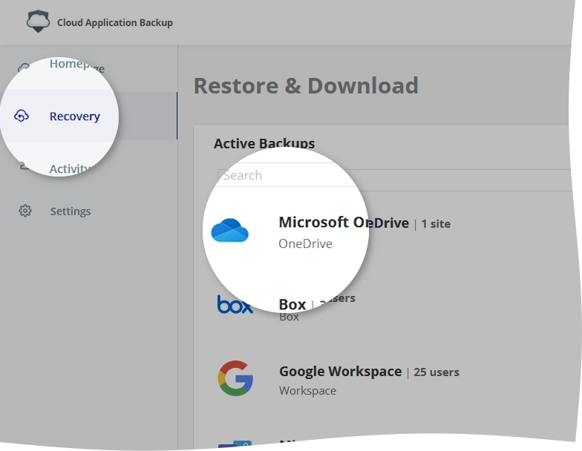Click the '1 site' text
This screenshot has height=451, width=582.
pyautogui.click(x=436, y=224)
